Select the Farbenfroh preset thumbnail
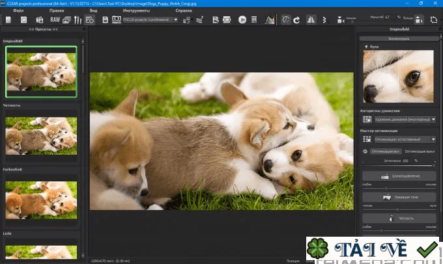 pyautogui.click(x=41, y=200)
